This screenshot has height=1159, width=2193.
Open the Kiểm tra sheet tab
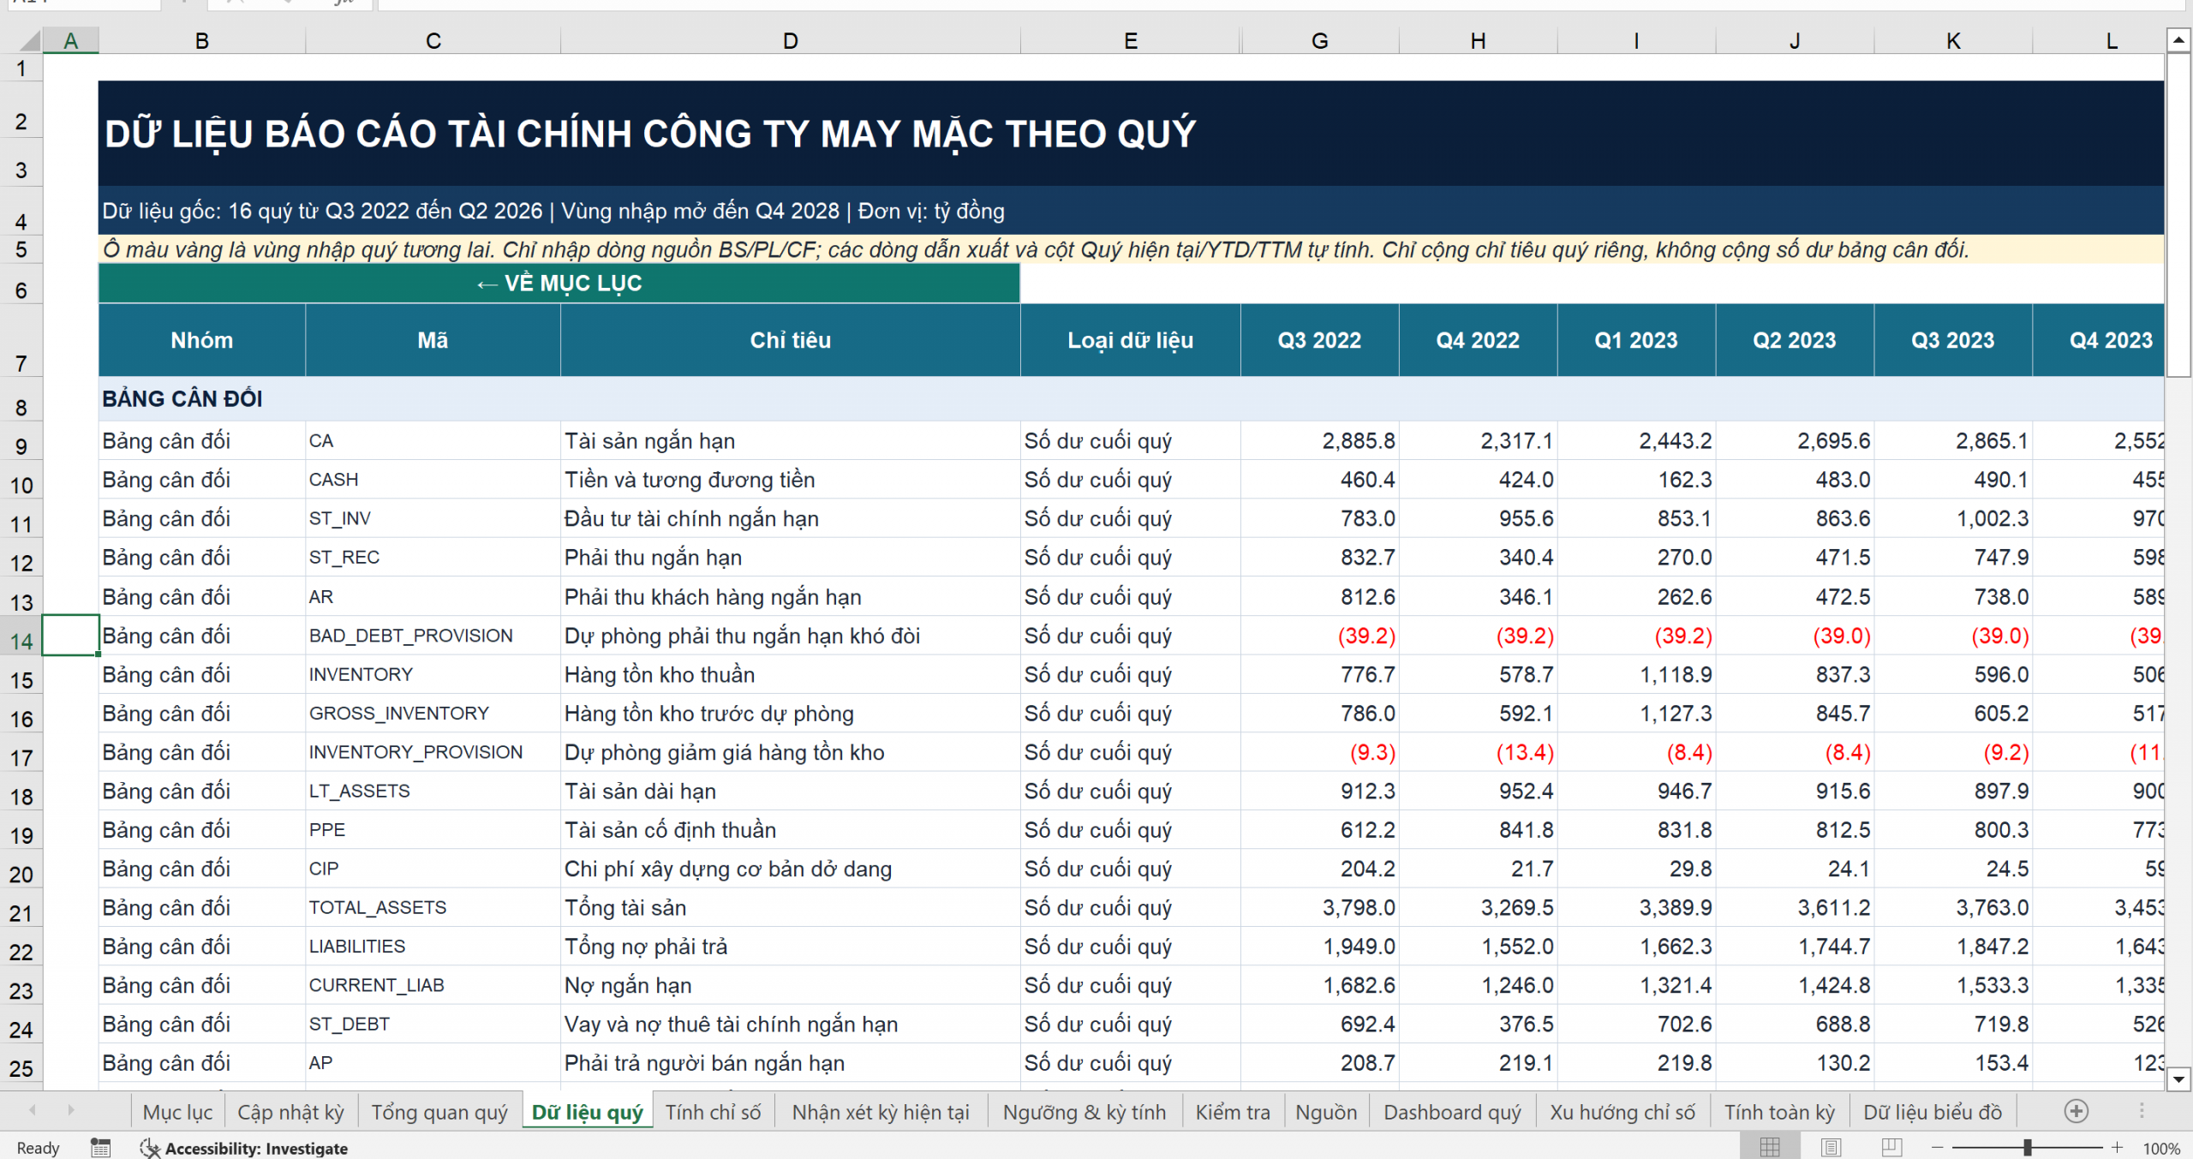(x=1233, y=1112)
